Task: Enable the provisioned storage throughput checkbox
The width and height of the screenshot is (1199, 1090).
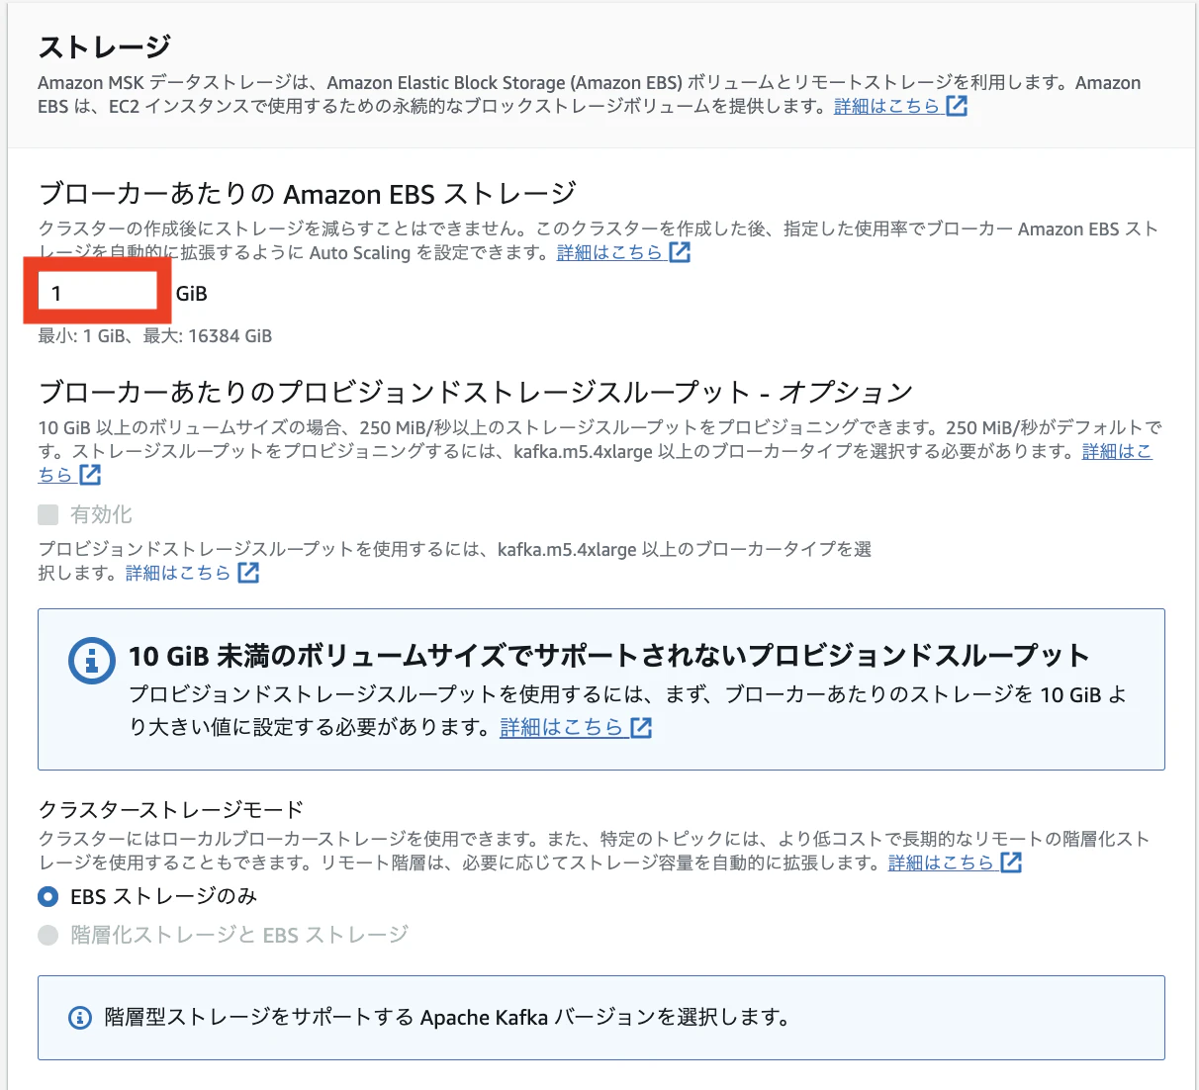Action: (48, 514)
